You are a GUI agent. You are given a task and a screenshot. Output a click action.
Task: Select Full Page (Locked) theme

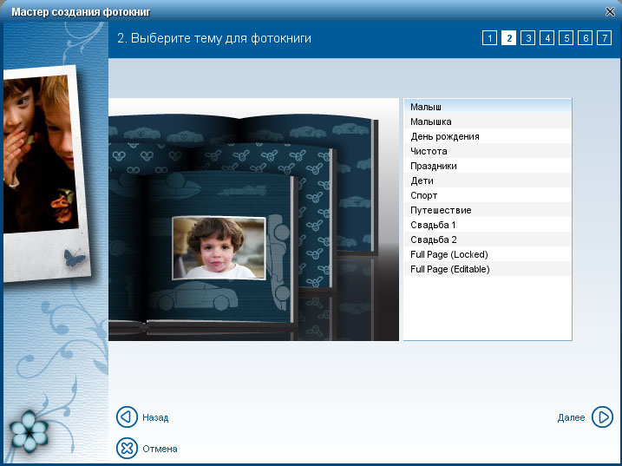488,254
